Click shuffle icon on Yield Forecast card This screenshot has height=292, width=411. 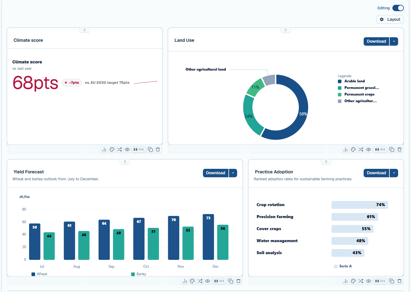pyautogui.click(x=200, y=281)
